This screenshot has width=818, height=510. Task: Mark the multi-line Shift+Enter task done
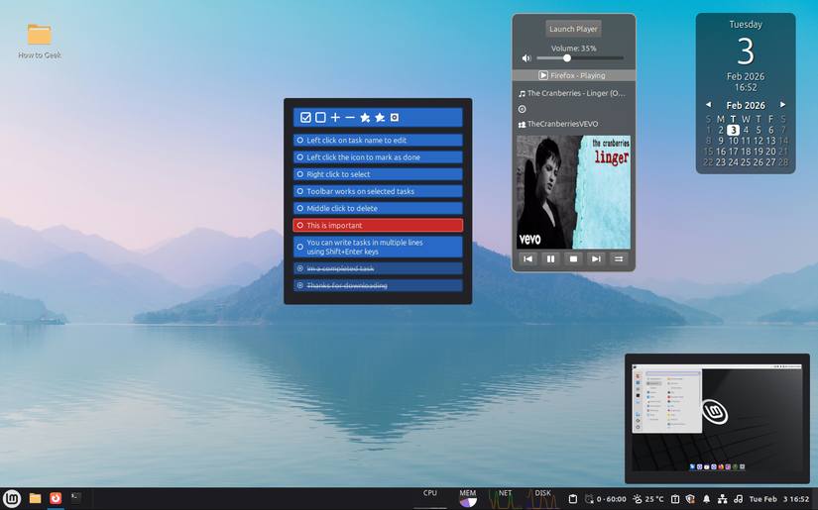coord(300,247)
